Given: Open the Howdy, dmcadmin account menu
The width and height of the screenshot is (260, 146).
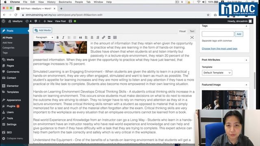Looking at the screenshot, I should coord(240,21).
